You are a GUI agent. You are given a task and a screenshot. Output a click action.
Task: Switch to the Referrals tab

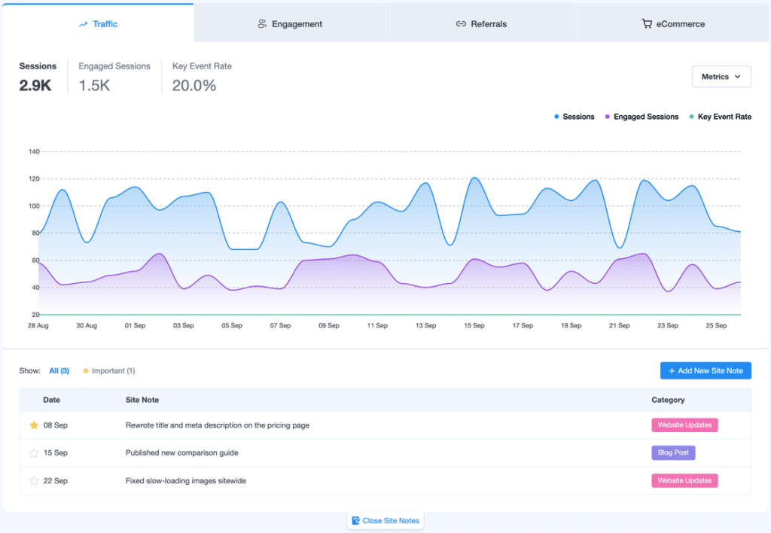tap(481, 23)
